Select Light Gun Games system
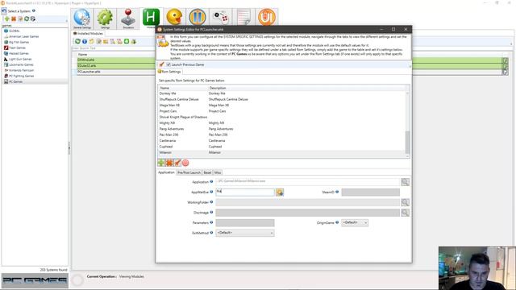Screen dimensions: 516x290 click(20, 59)
